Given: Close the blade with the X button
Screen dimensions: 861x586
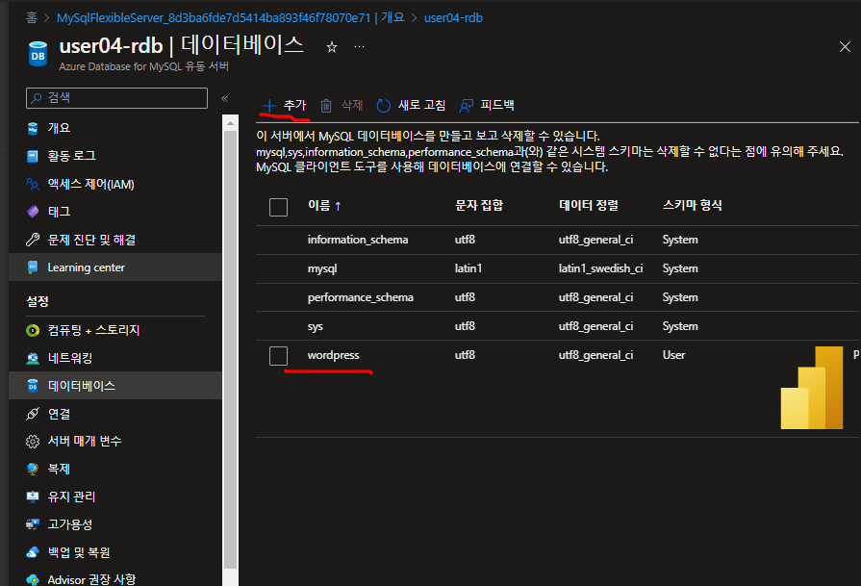Looking at the screenshot, I should click(845, 47).
